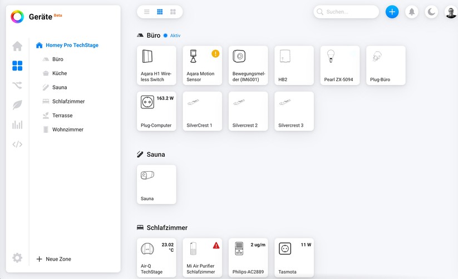
Task: Click the 163.2 W power reading
Action: click(x=165, y=98)
